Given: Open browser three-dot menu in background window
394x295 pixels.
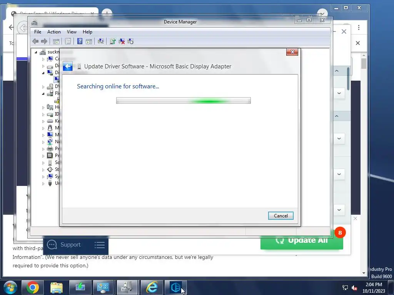Looking at the screenshot, I should click(359, 27).
